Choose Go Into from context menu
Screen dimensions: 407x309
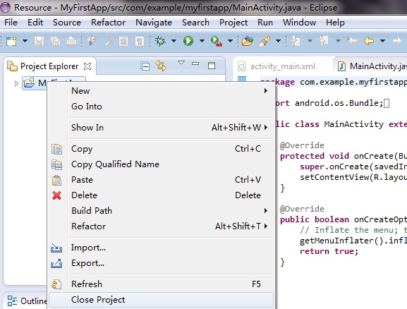tap(162, 107)
